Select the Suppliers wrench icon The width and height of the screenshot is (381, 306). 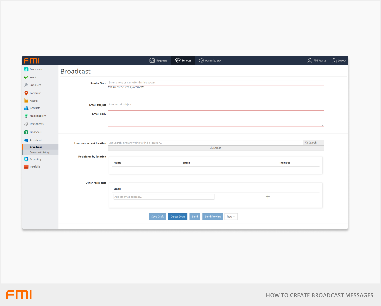pos(26,85)
